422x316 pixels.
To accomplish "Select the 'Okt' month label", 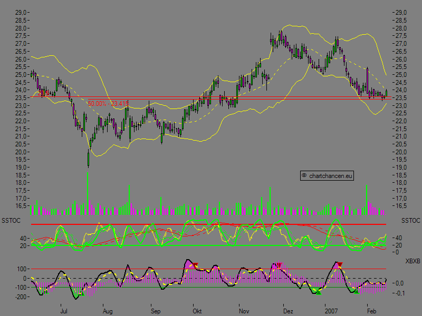I will click(197, 311).
